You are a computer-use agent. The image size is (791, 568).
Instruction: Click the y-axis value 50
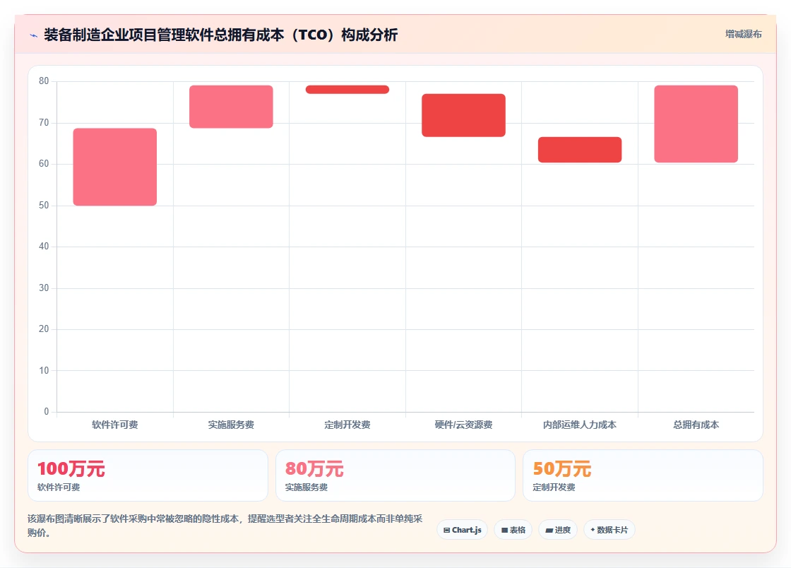44,206
